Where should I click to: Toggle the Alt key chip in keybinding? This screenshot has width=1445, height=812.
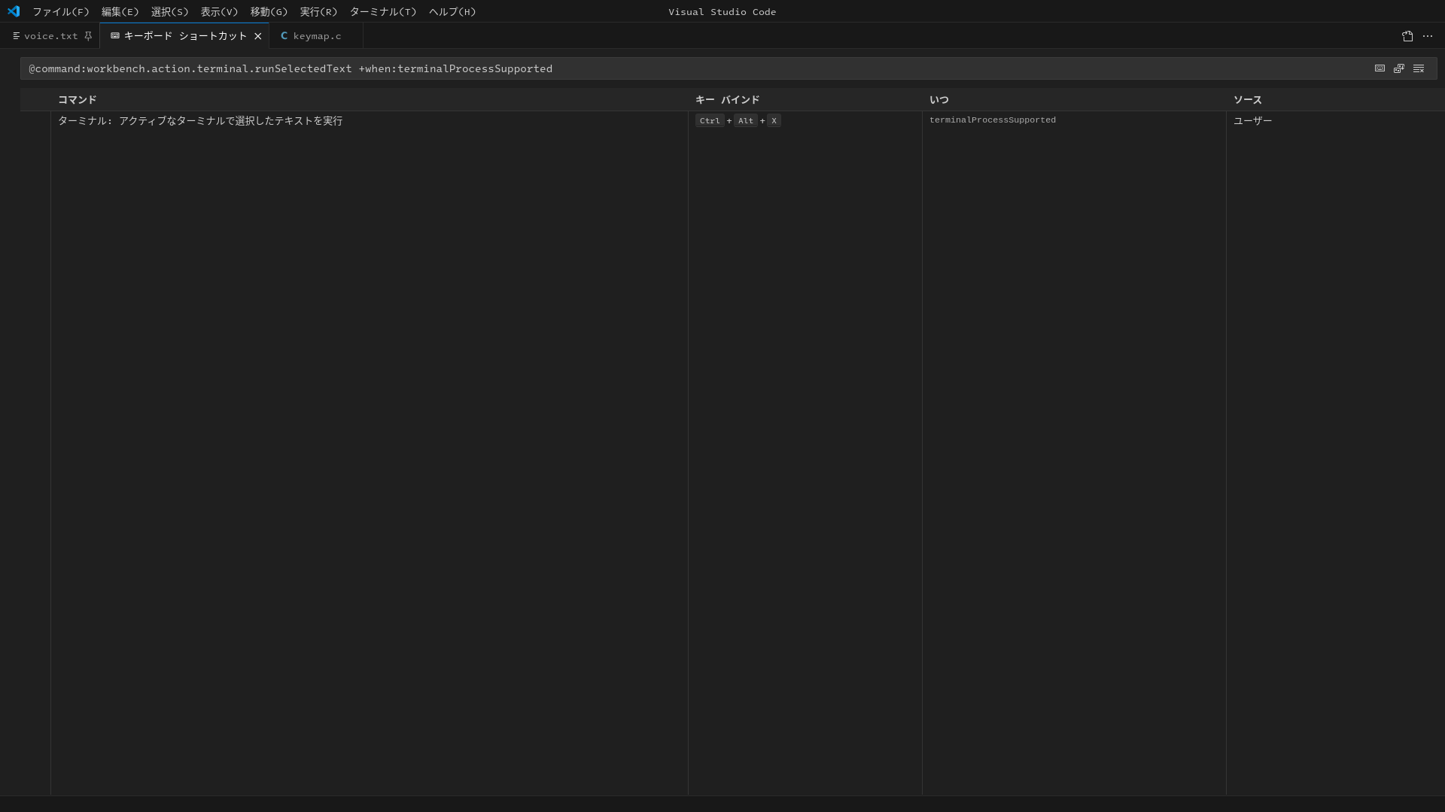[745, 120]
